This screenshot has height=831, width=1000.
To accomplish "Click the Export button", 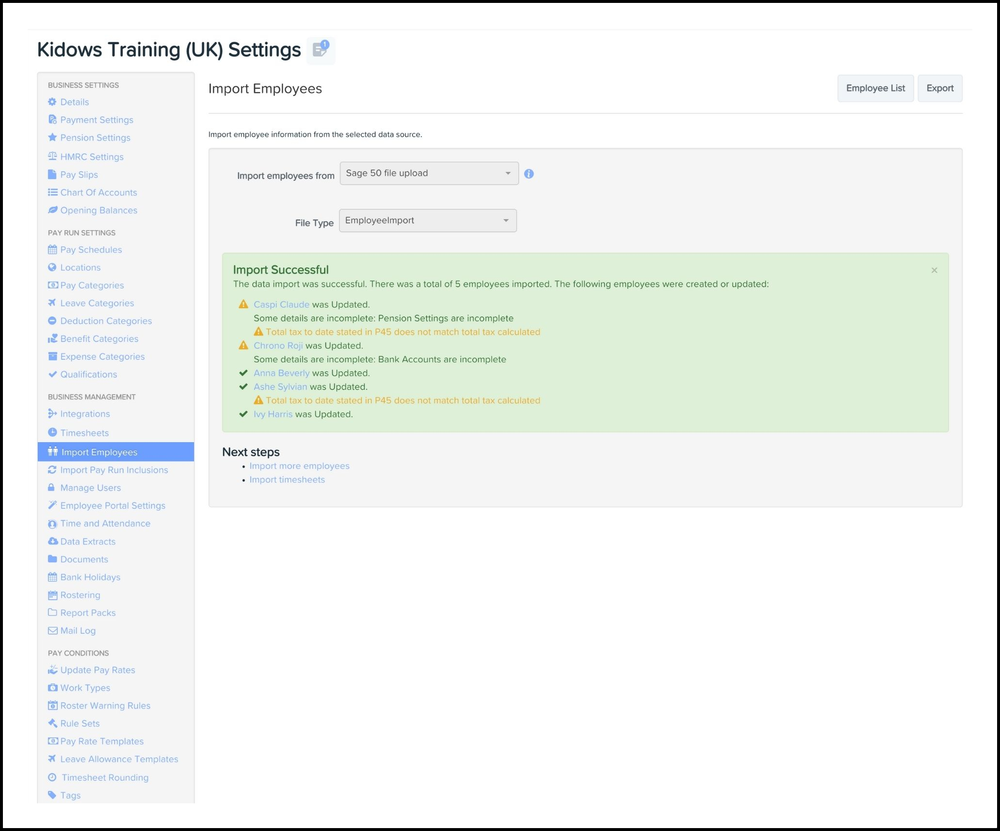I will coord(939,88).
